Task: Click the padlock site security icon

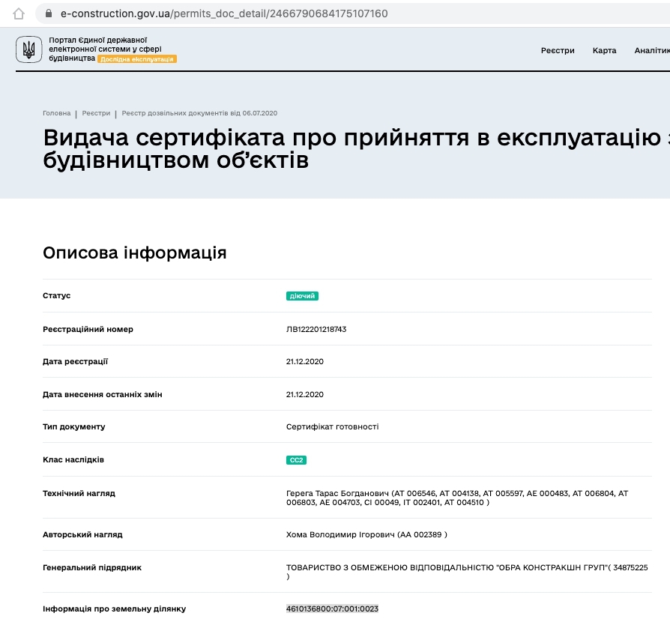Action: 49,13
